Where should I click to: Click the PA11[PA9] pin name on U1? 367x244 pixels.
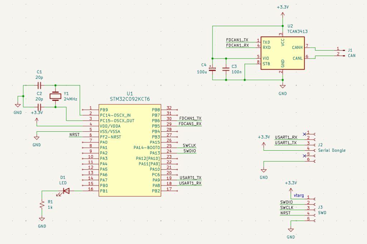tap(149, 164)
